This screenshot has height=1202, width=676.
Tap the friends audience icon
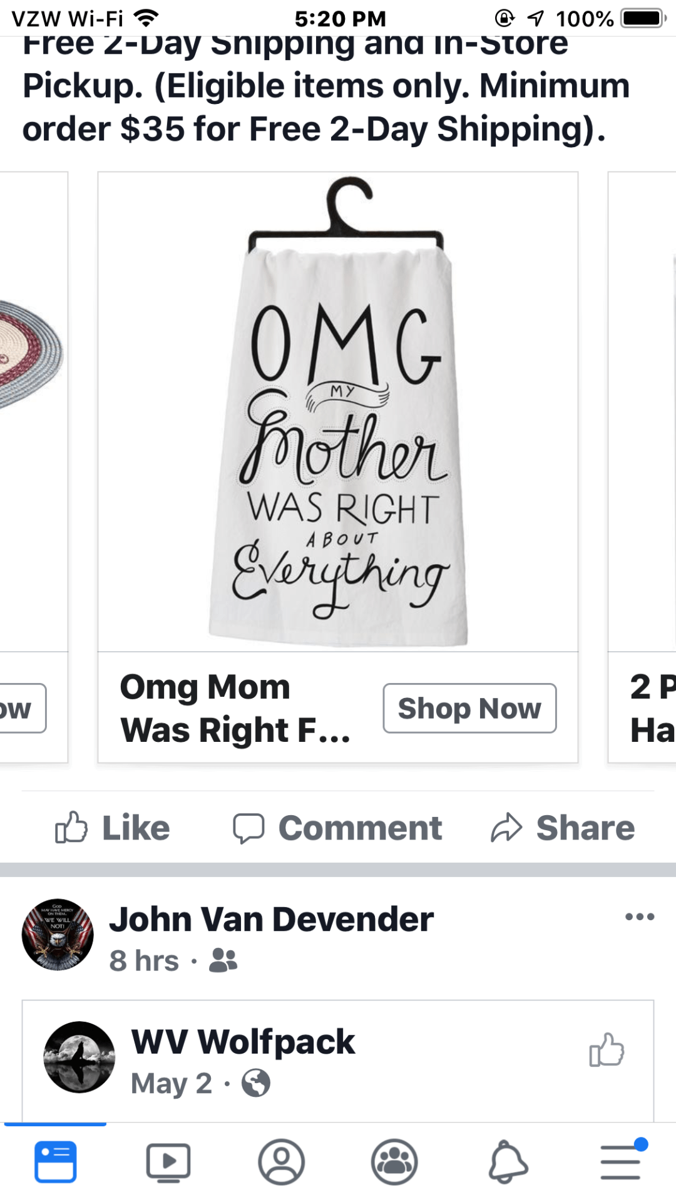[223, 960]
